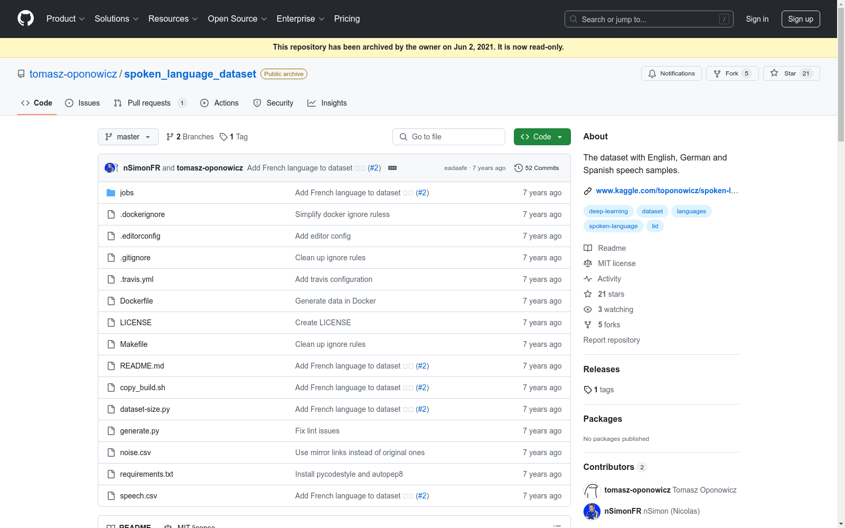Click the fork icon beside 5 forks

[x=588, y=325]
